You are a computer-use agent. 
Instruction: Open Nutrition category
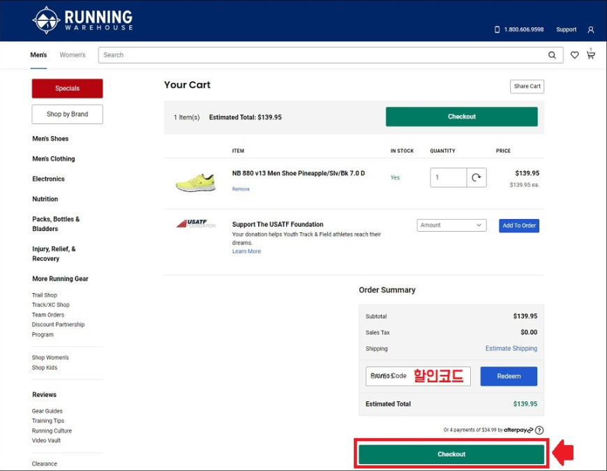pyautogui.click(x=45, y=199)
